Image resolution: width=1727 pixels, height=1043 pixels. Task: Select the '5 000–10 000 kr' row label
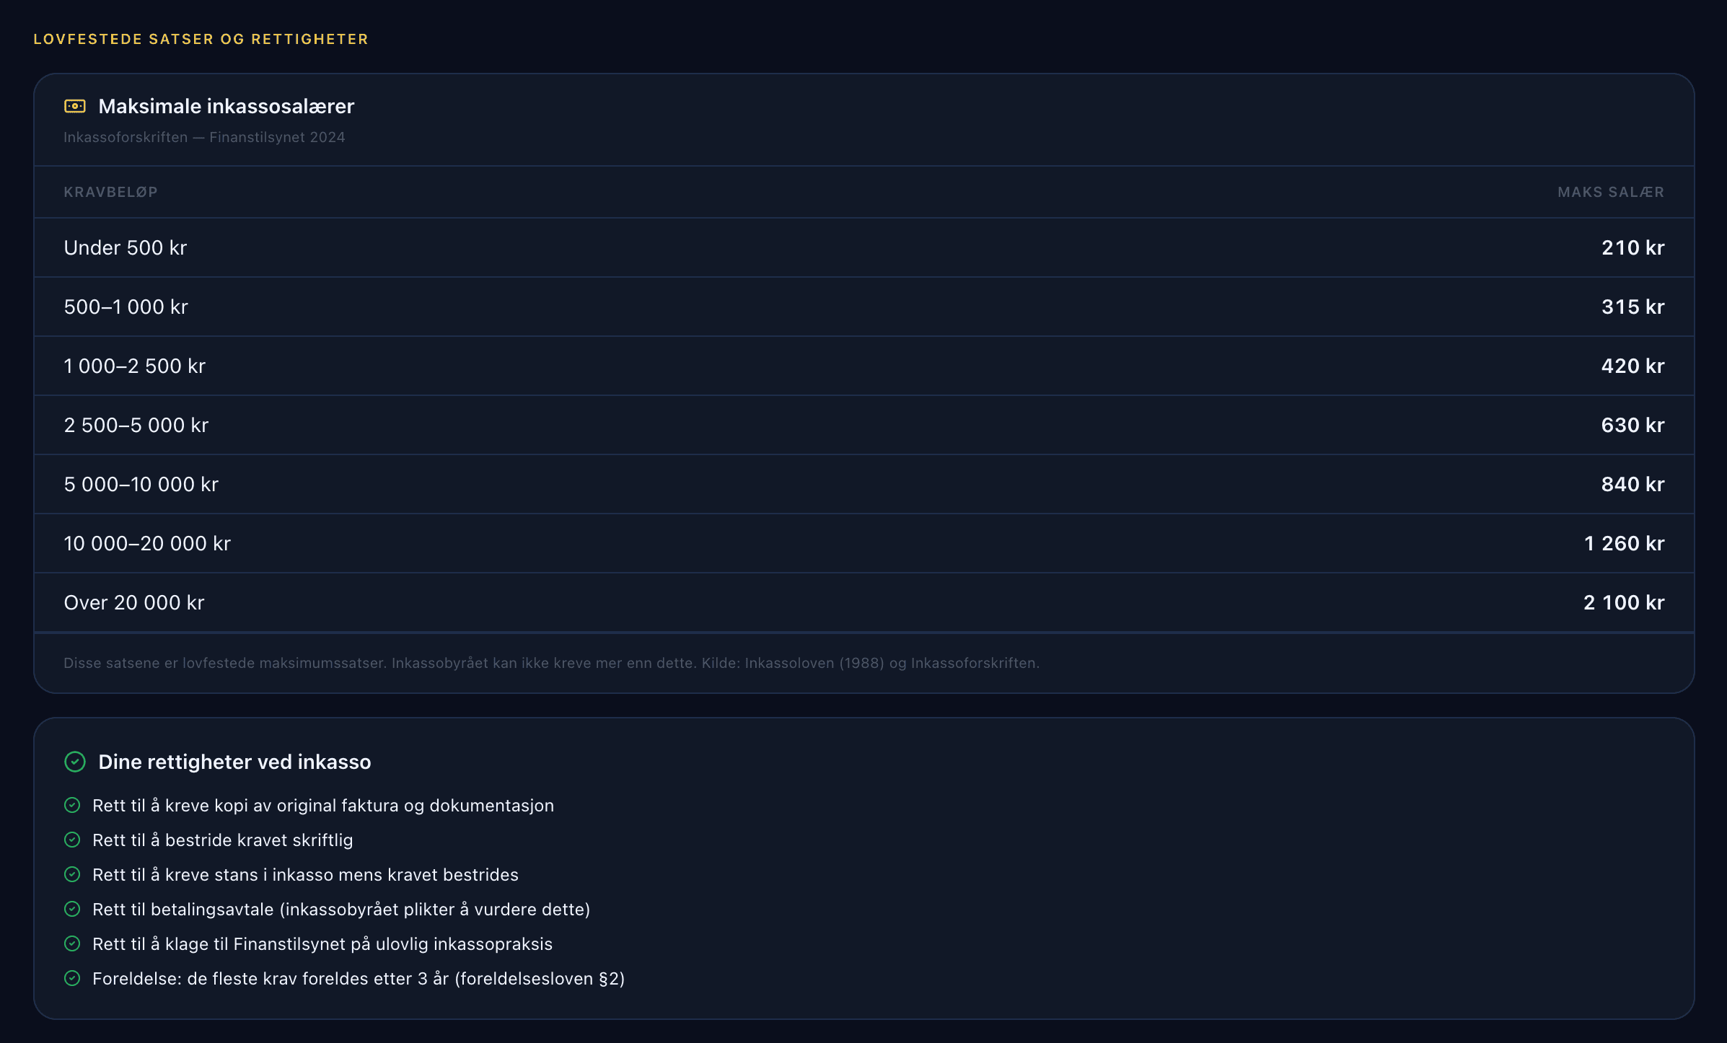[x=141, y=484]
